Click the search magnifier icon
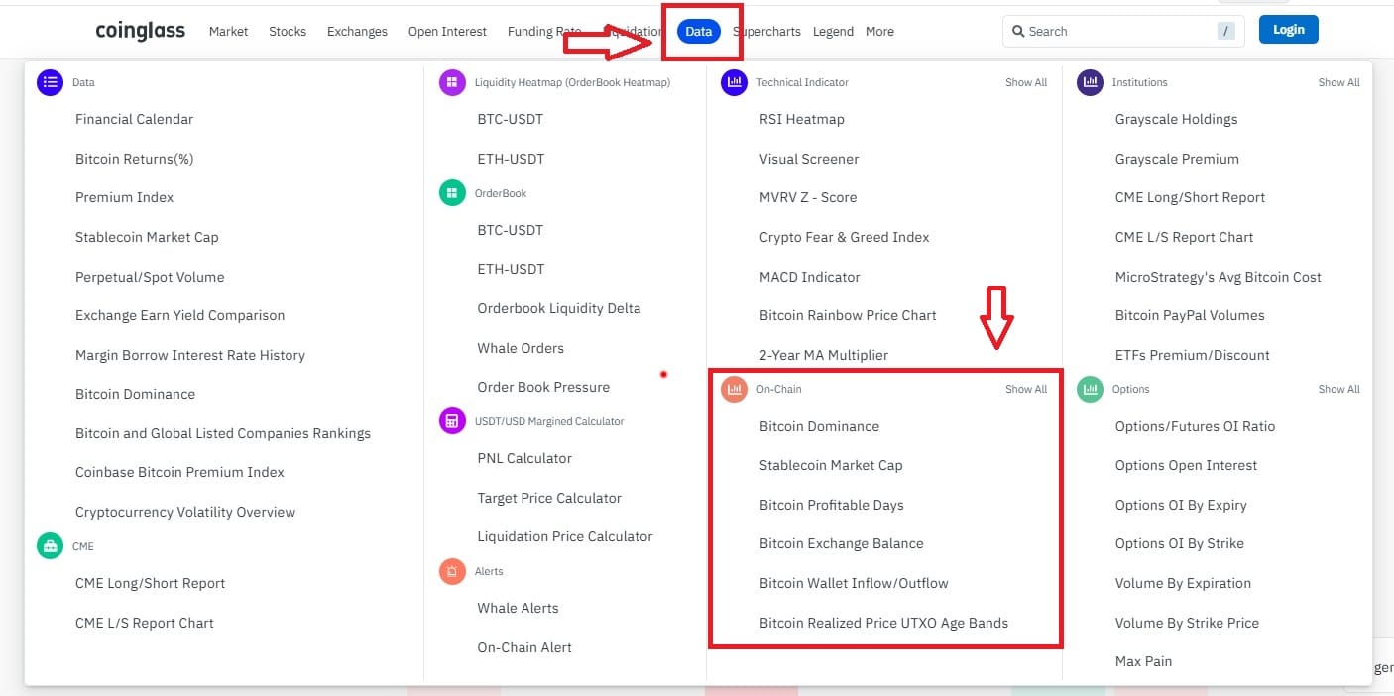Screen dimensions: 1394x696 coord(1018,31)
